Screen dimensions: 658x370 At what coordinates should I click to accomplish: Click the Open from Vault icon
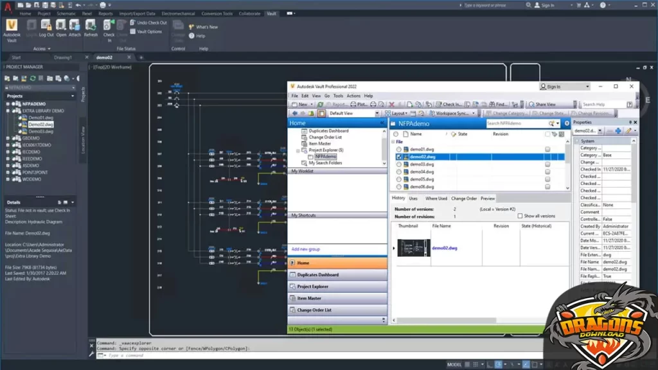pos(61,26)
